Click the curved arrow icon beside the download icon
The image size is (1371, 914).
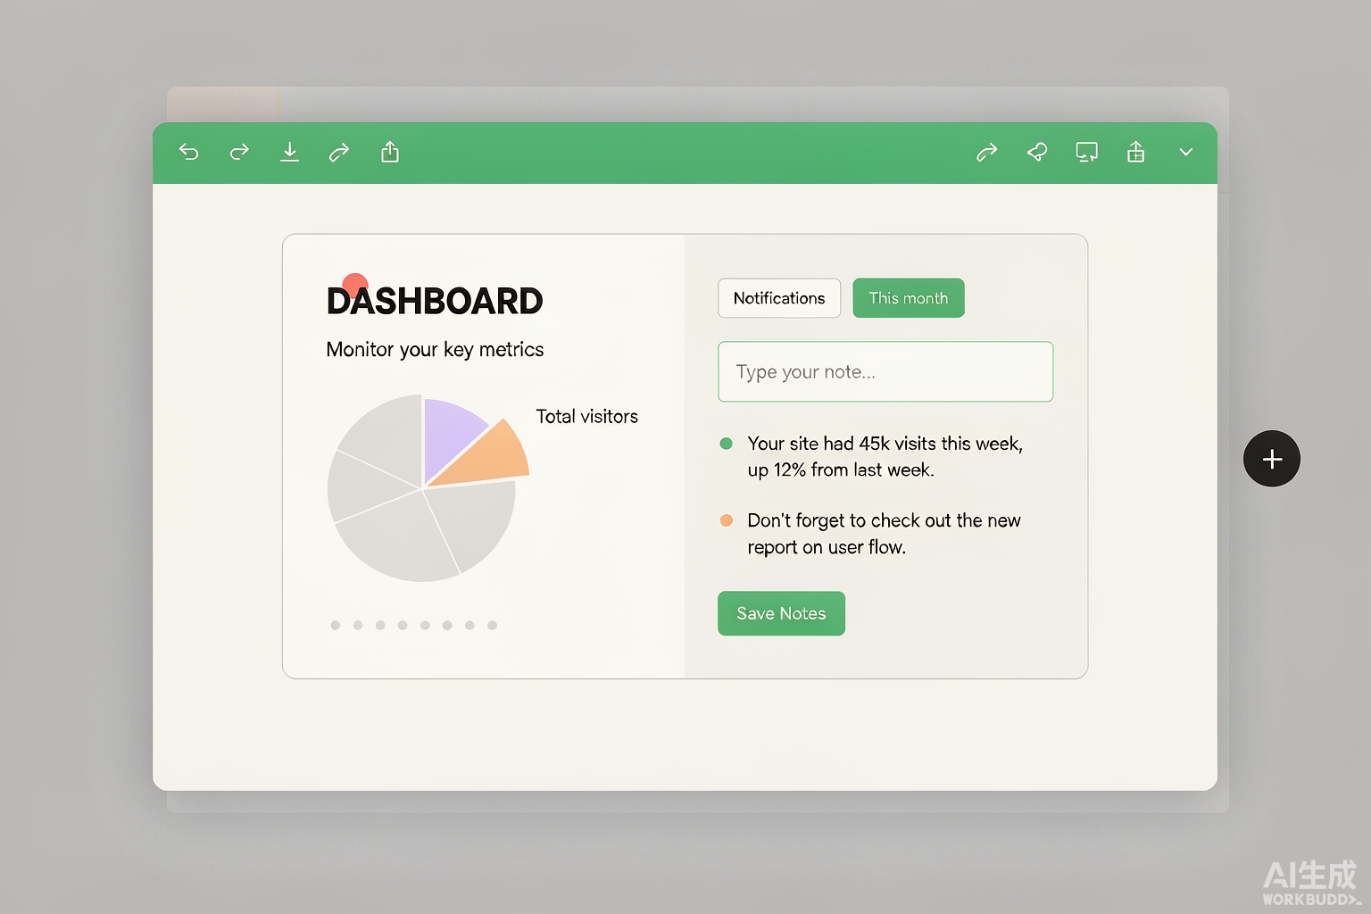[339, 153]
